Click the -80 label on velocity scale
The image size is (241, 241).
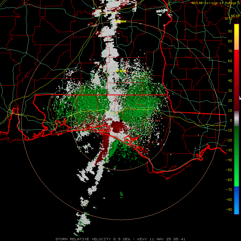[x=229, y=200]
